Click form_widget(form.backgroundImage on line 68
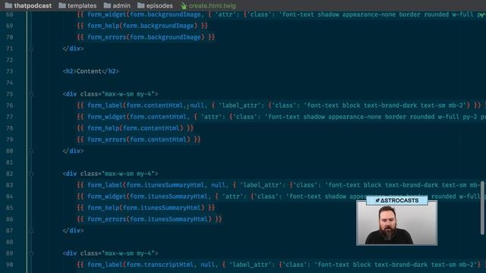This screenshot has height=273, width=486. (x=144, y=14)
